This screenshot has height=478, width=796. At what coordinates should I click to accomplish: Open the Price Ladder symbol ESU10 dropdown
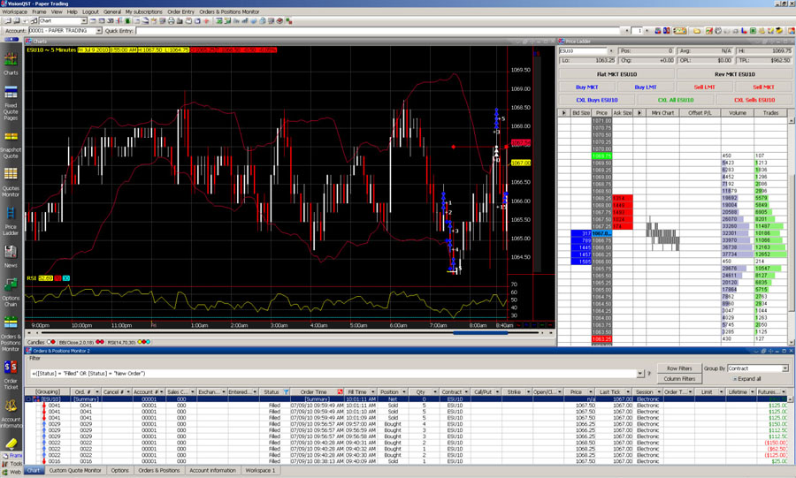pyautogui.click(x=610, y=50)
